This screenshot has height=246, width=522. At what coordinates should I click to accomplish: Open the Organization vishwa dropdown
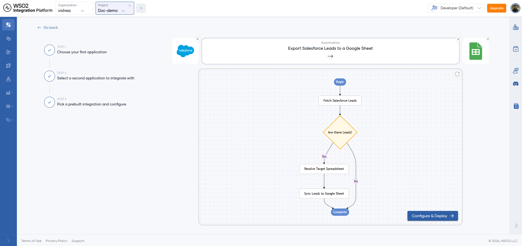point(74,8)
